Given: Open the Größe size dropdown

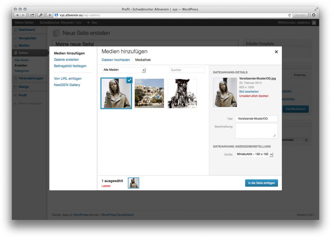Looking at the screenshot, I should point(254,154).
